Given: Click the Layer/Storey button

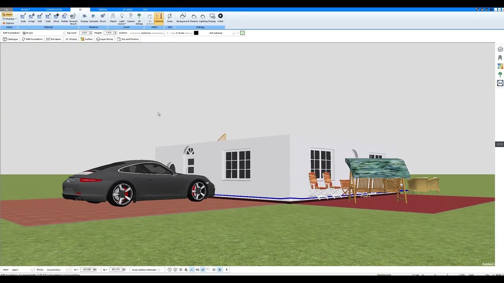Looking at the screenshot, I should click(105, 39).
